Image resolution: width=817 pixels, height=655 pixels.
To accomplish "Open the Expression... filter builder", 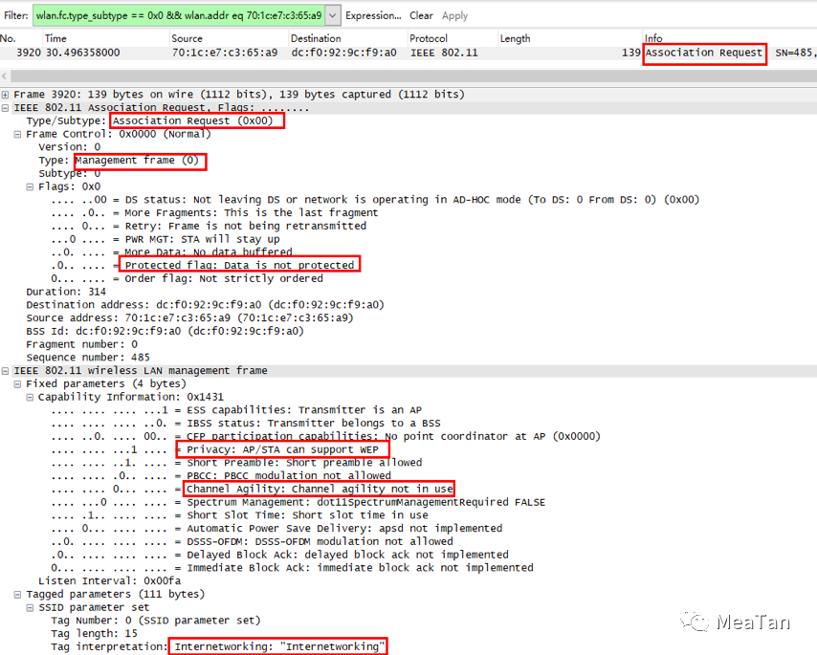I will [373, 15].
